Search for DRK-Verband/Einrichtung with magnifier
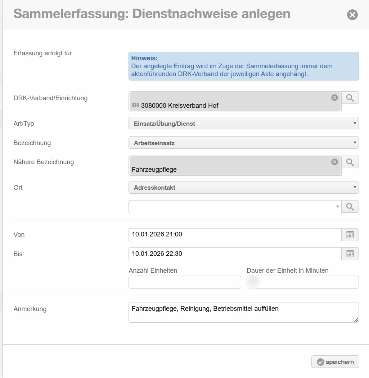This screenshot has width=369, height=378. (350, 97)
